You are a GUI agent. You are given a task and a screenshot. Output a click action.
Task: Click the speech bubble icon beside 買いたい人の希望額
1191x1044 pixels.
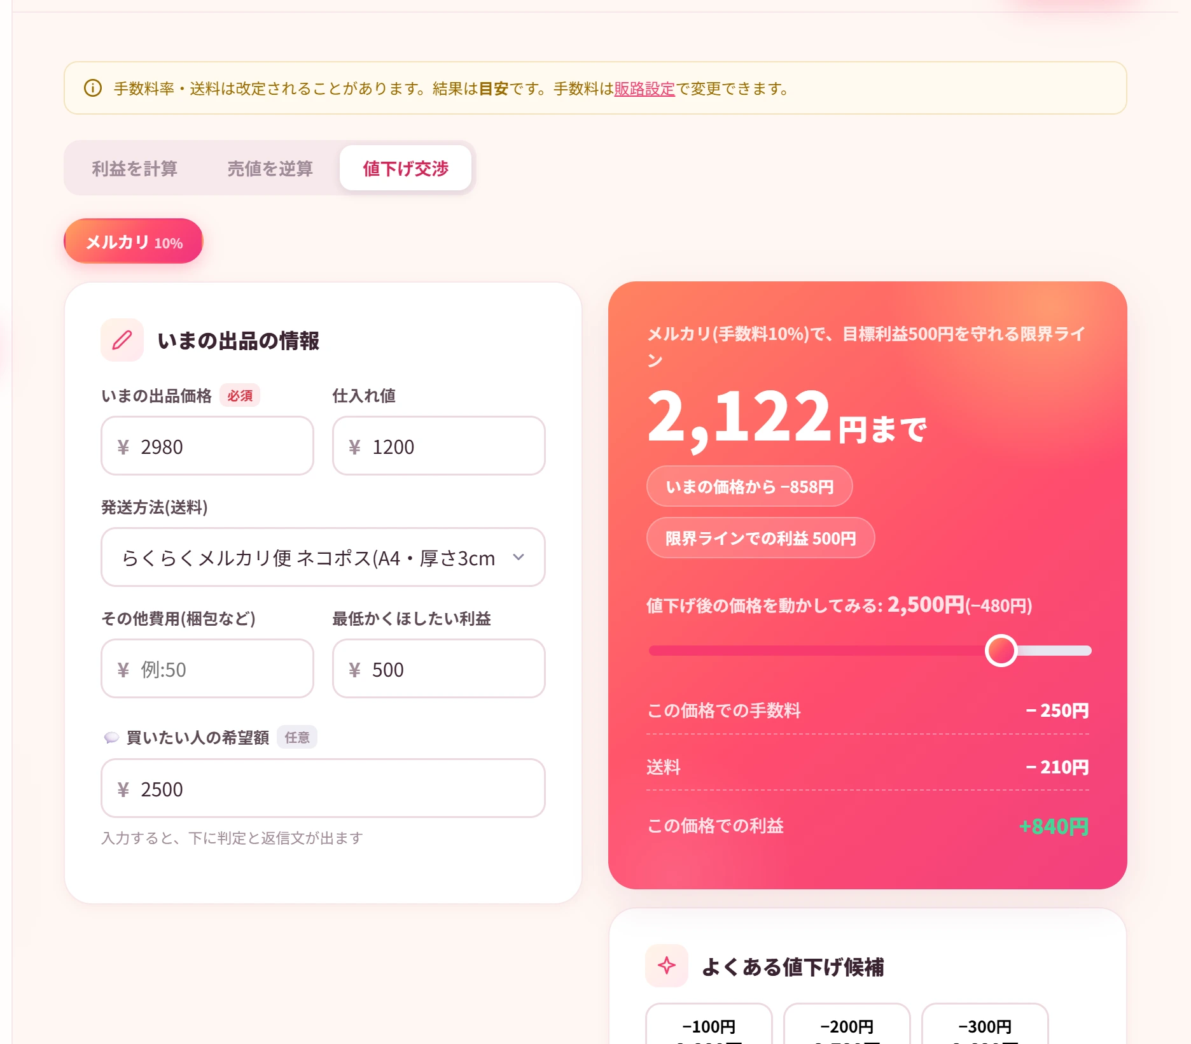111,737
